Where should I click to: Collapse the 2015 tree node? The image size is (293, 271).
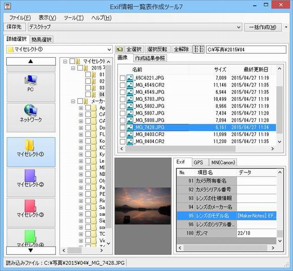pos(73,68)
